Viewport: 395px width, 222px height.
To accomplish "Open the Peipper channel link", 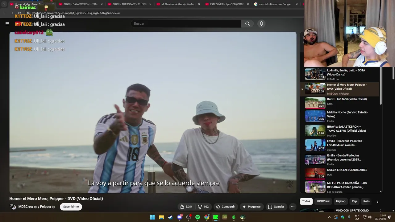I will (x=46, y=207).
